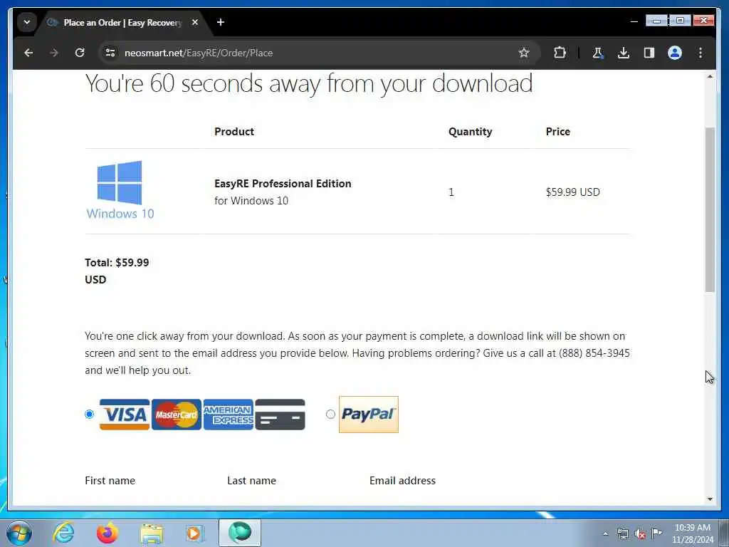Viewport: 729px width, 547px height.
Task: Launch Internet Explorer from taskbar
Action: (63, 533)
